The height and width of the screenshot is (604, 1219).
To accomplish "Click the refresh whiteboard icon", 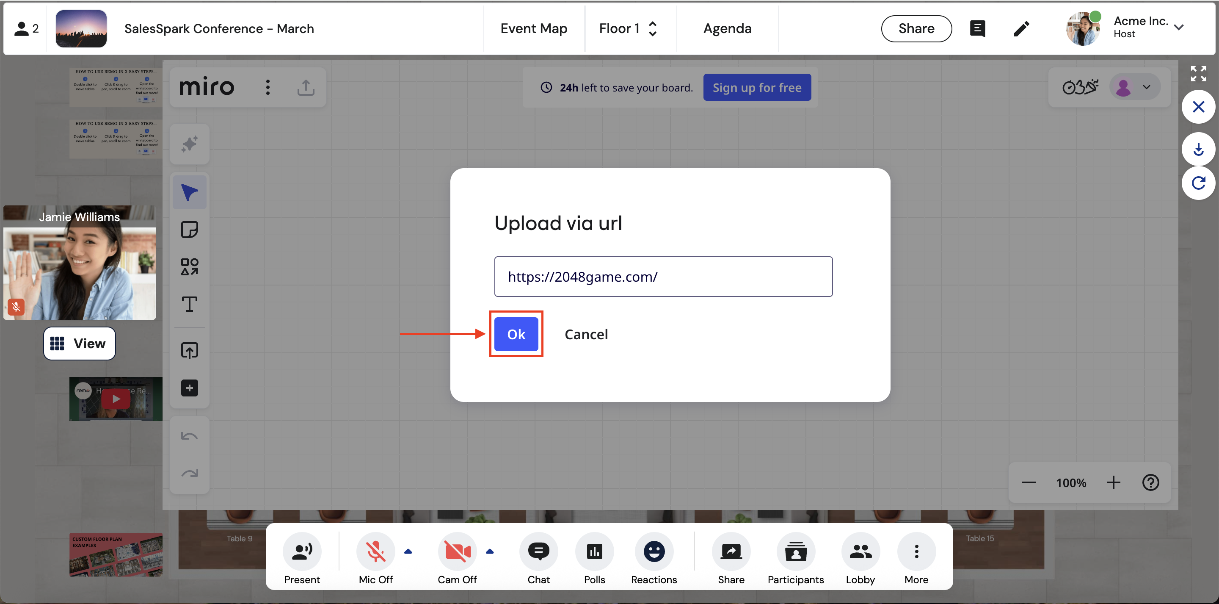I will coord(1198,183).
